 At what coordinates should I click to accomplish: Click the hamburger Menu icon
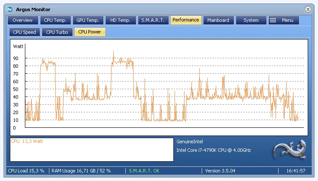[x=273, y=20]
